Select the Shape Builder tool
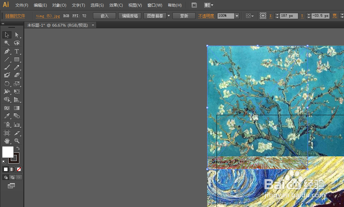 (x=7, y=99)
